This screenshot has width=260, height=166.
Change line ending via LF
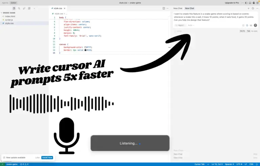point(246,164)
